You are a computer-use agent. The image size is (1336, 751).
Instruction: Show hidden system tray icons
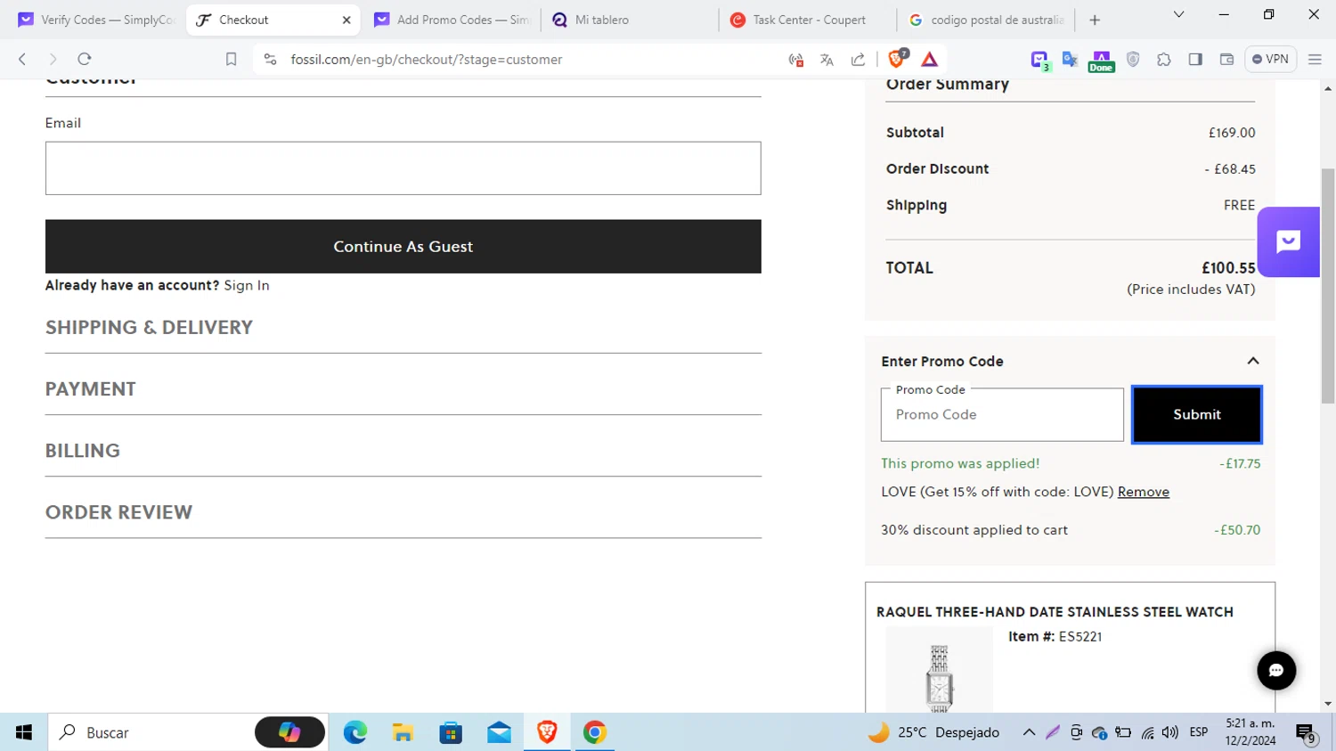[1029, 732]
